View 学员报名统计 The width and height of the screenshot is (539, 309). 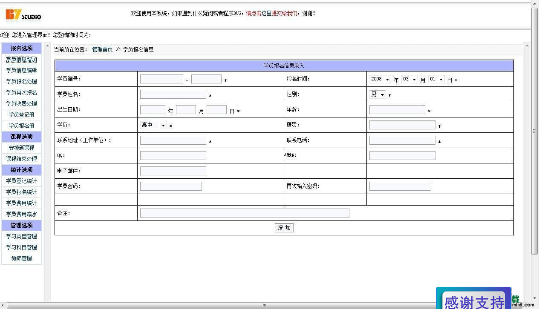(x=22, y=192)
